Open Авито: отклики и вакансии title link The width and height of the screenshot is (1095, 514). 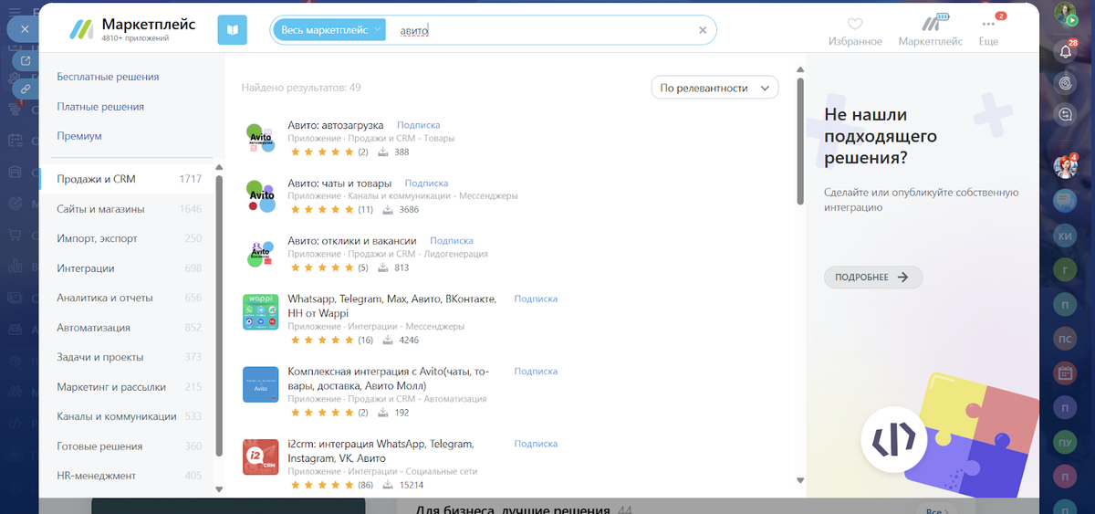click(x=352, y=241)
